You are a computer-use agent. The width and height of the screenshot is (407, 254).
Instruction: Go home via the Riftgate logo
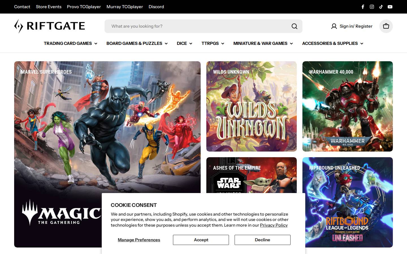(49, 26)
